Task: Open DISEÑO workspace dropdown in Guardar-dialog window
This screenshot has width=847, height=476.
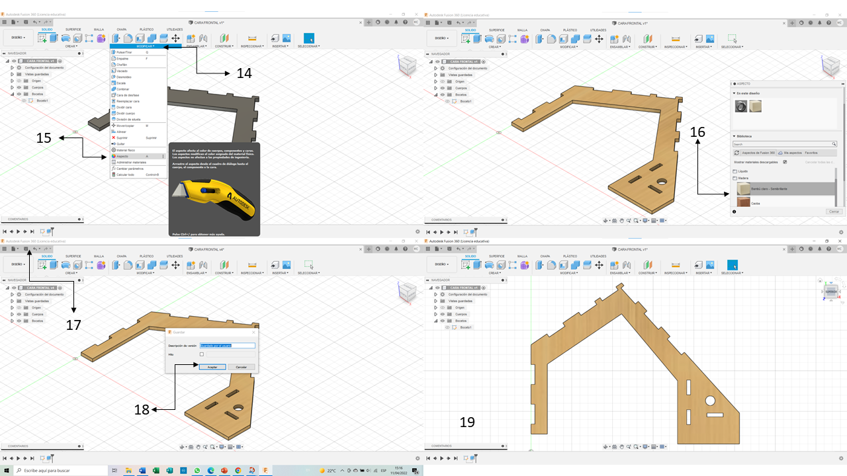Action: tap(18, 264)
